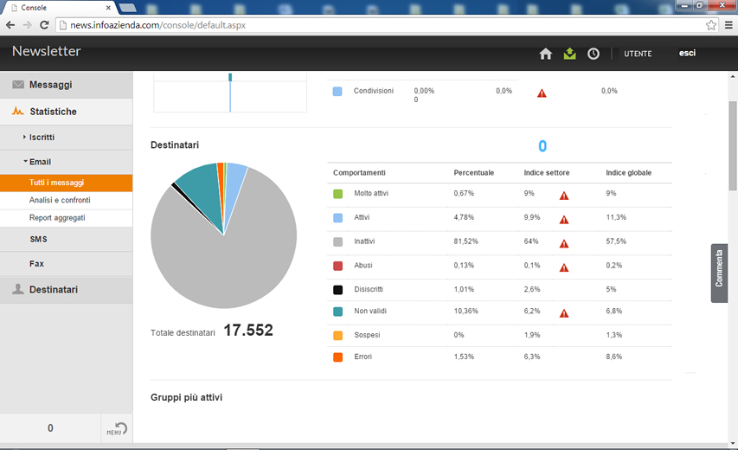738x450 pixels.
Task: Click Molto attivi green swatch
Action: 338,194
